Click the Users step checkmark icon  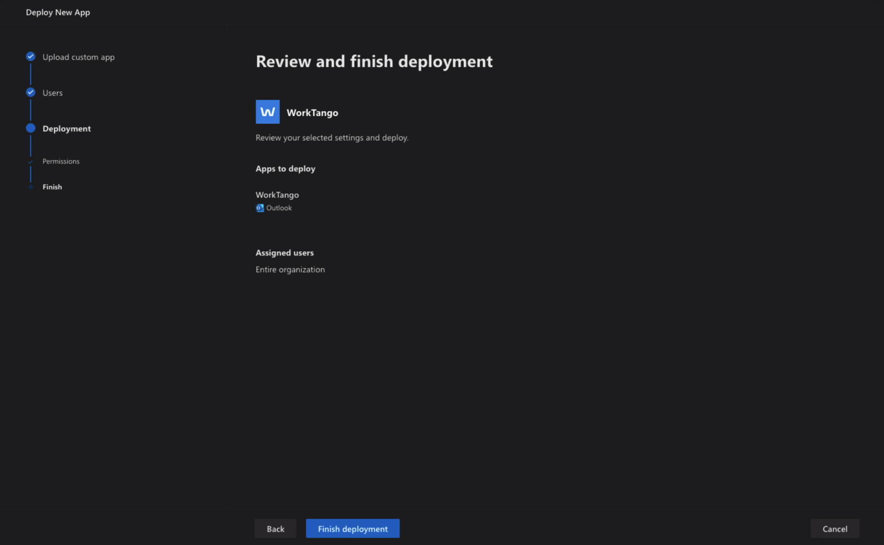[31, 92]
